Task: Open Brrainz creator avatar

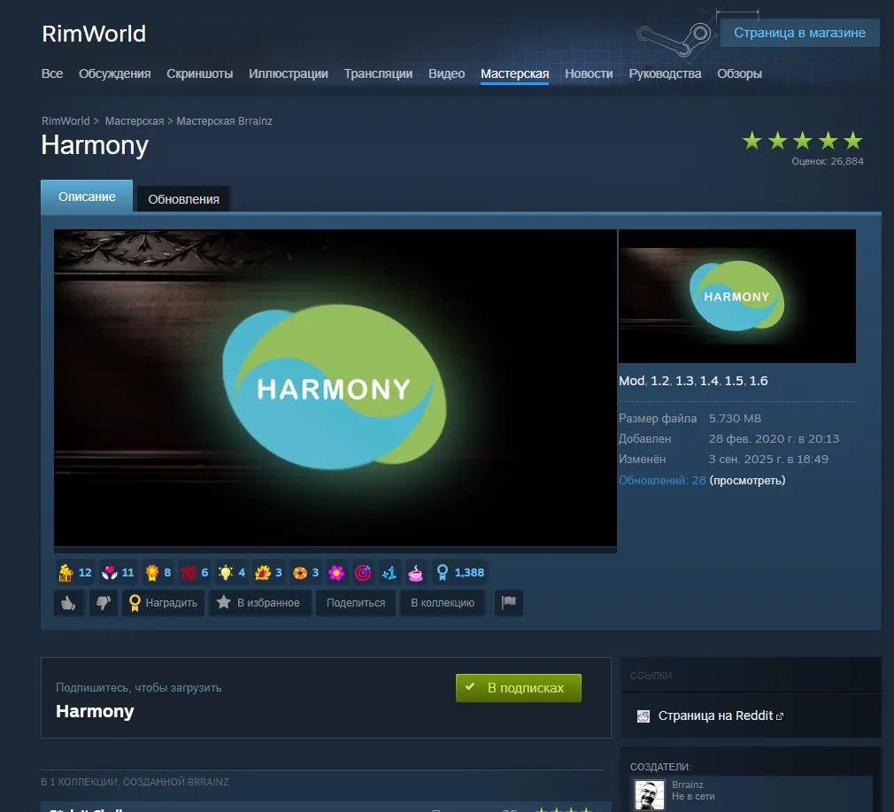Action: click(650, 795)
